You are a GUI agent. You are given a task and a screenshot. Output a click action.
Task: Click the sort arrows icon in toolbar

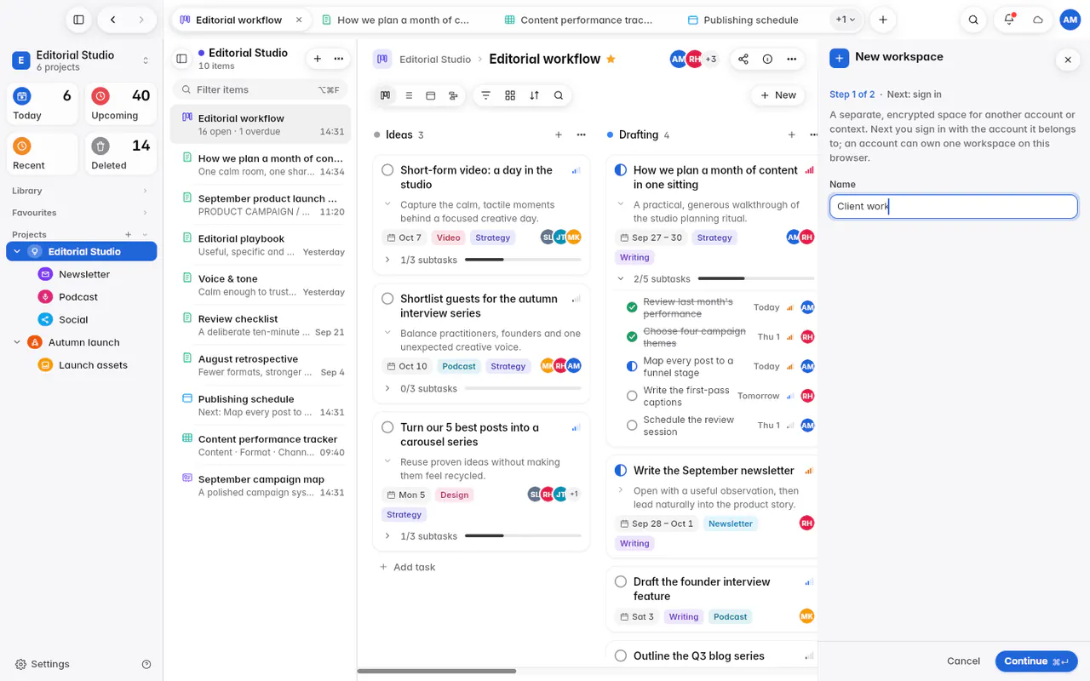pos(534,95)
